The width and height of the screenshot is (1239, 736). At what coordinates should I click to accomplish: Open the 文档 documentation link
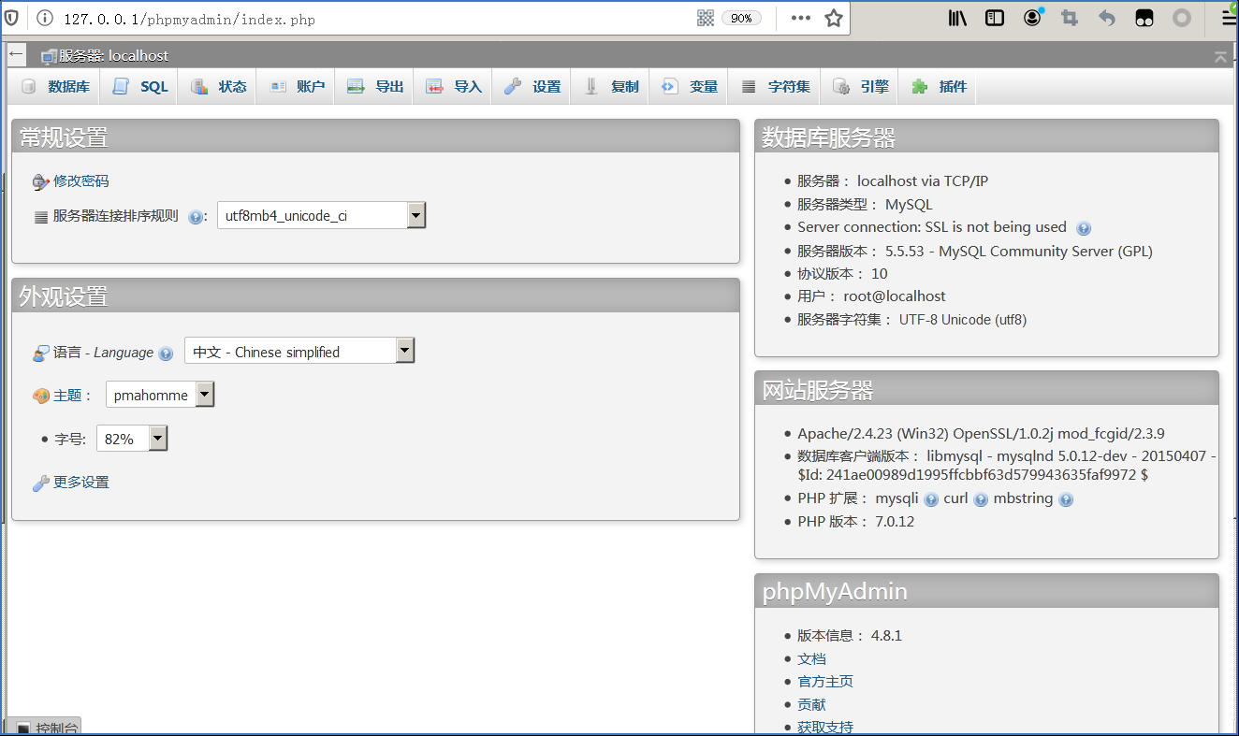[811, 658]
